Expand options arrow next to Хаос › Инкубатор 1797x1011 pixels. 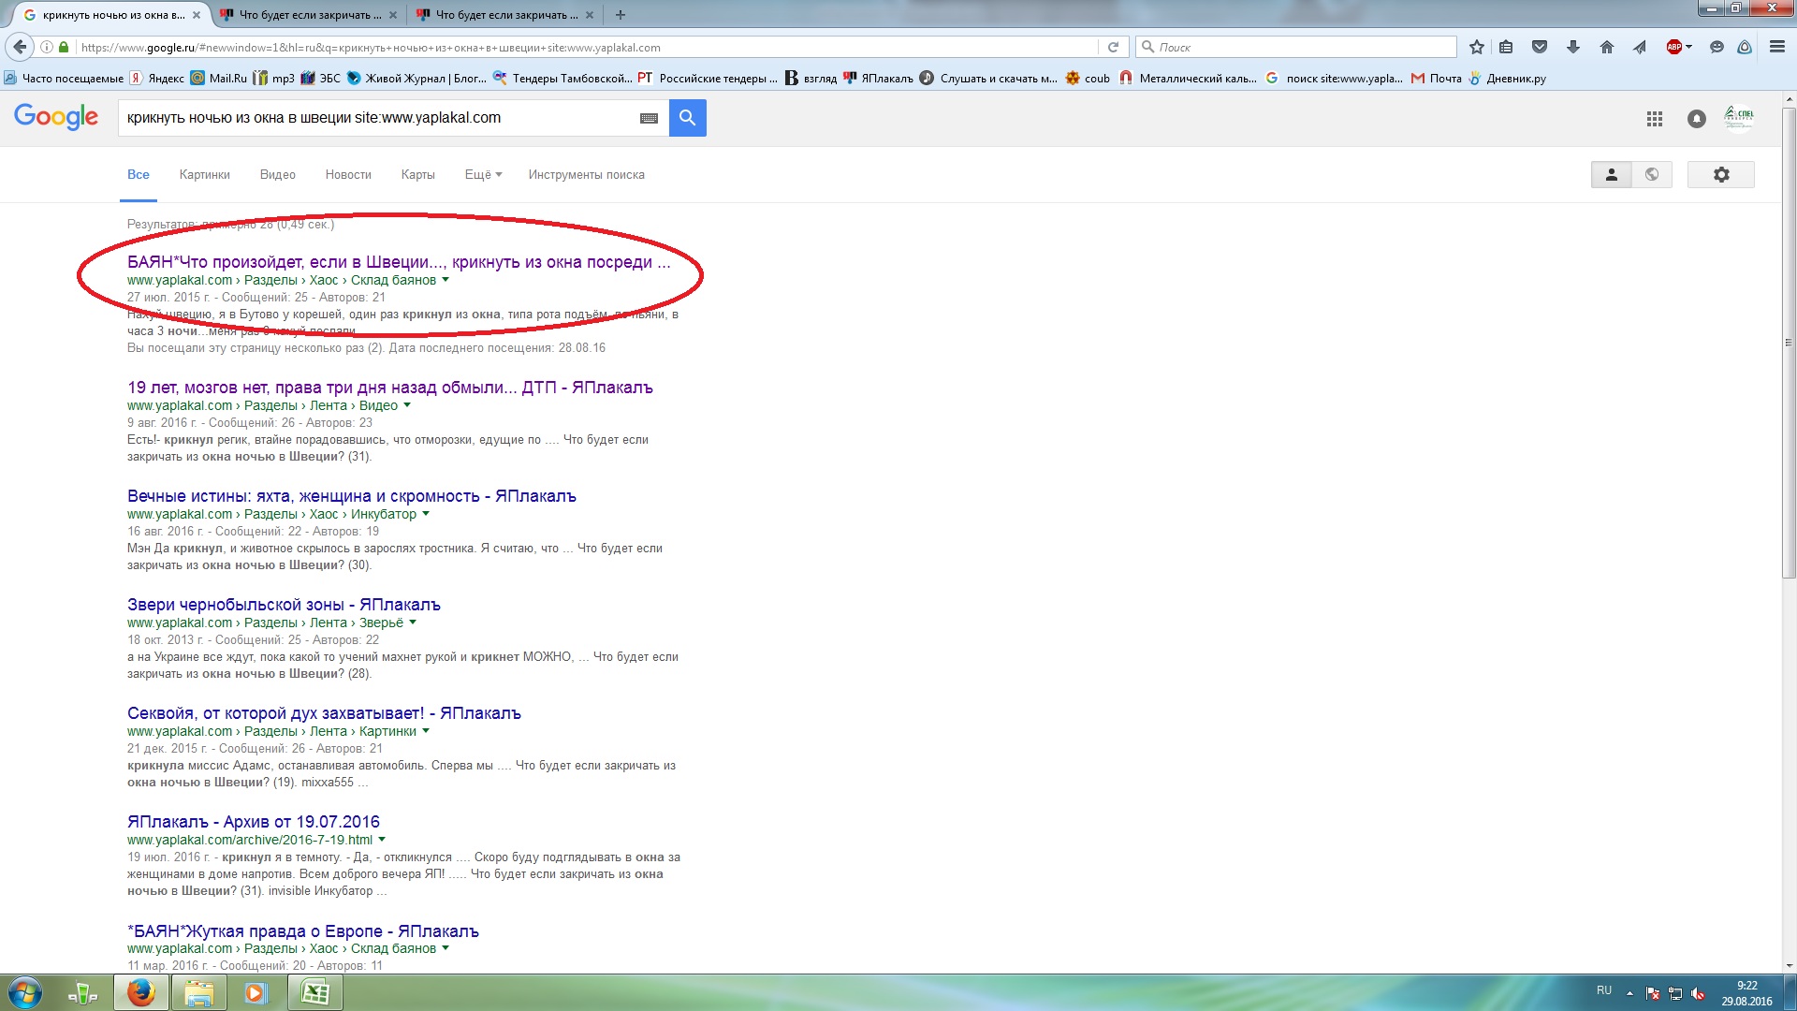[426, 514]
